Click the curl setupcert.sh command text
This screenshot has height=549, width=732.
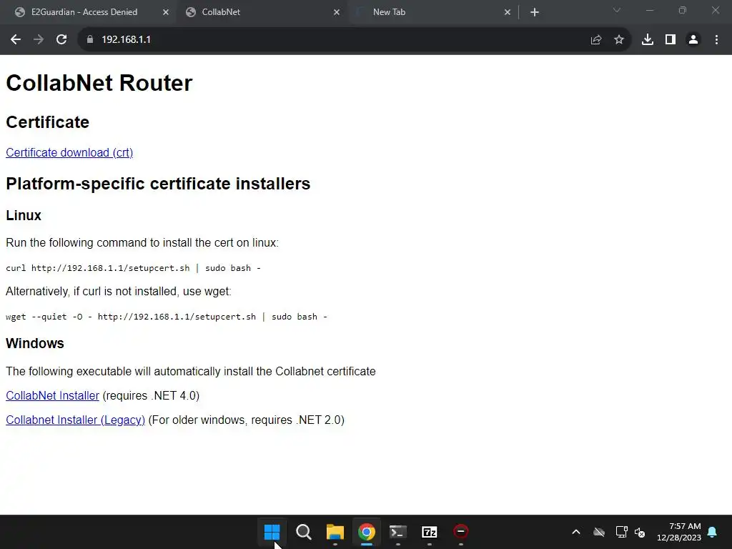click(133, 268)
